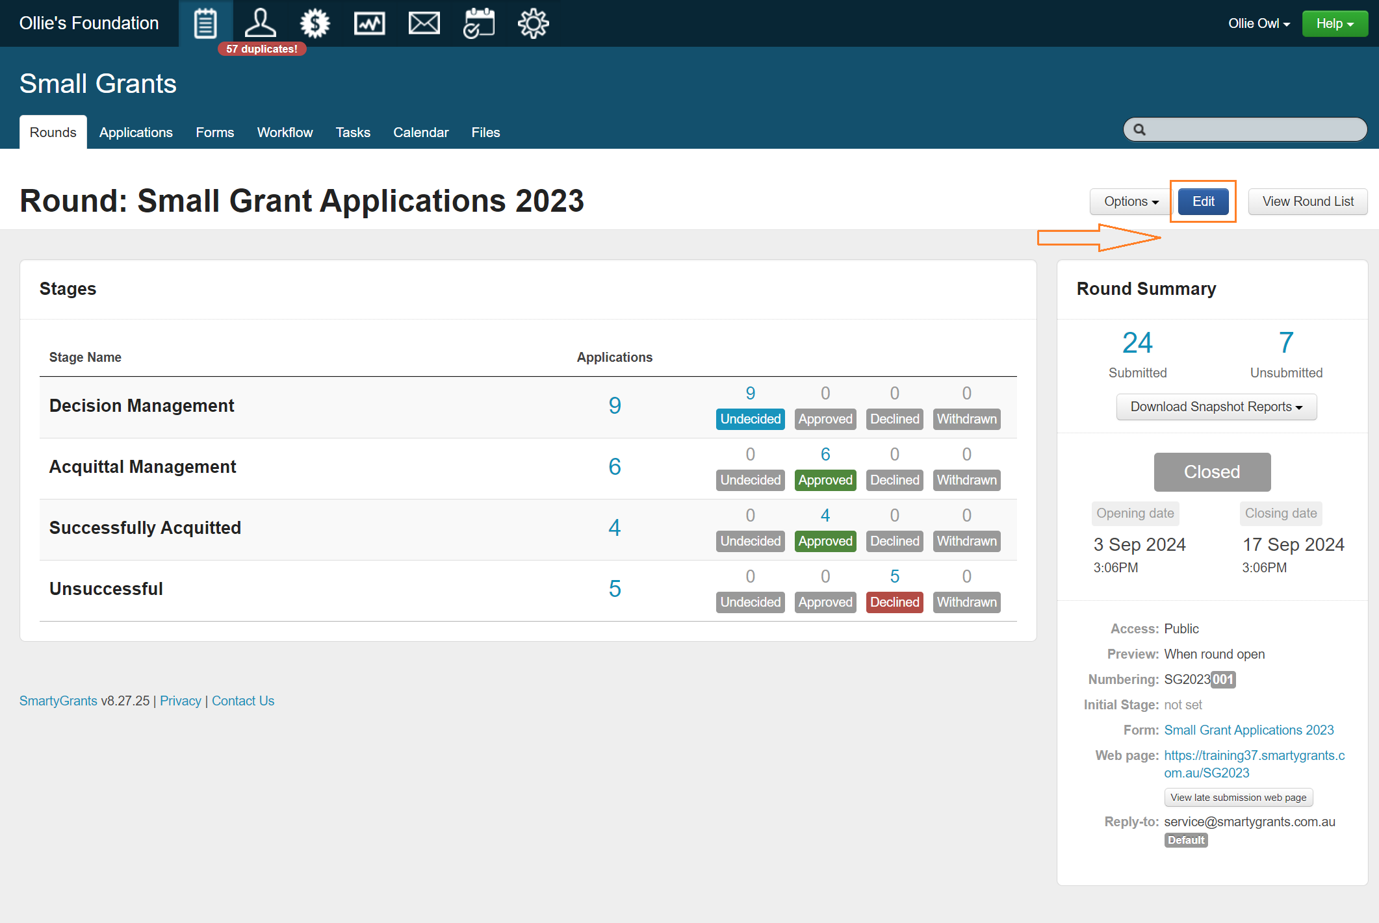Open the envelope Communications icon
The height and width of the screenshot is (923, 1379).
point(424,23)
